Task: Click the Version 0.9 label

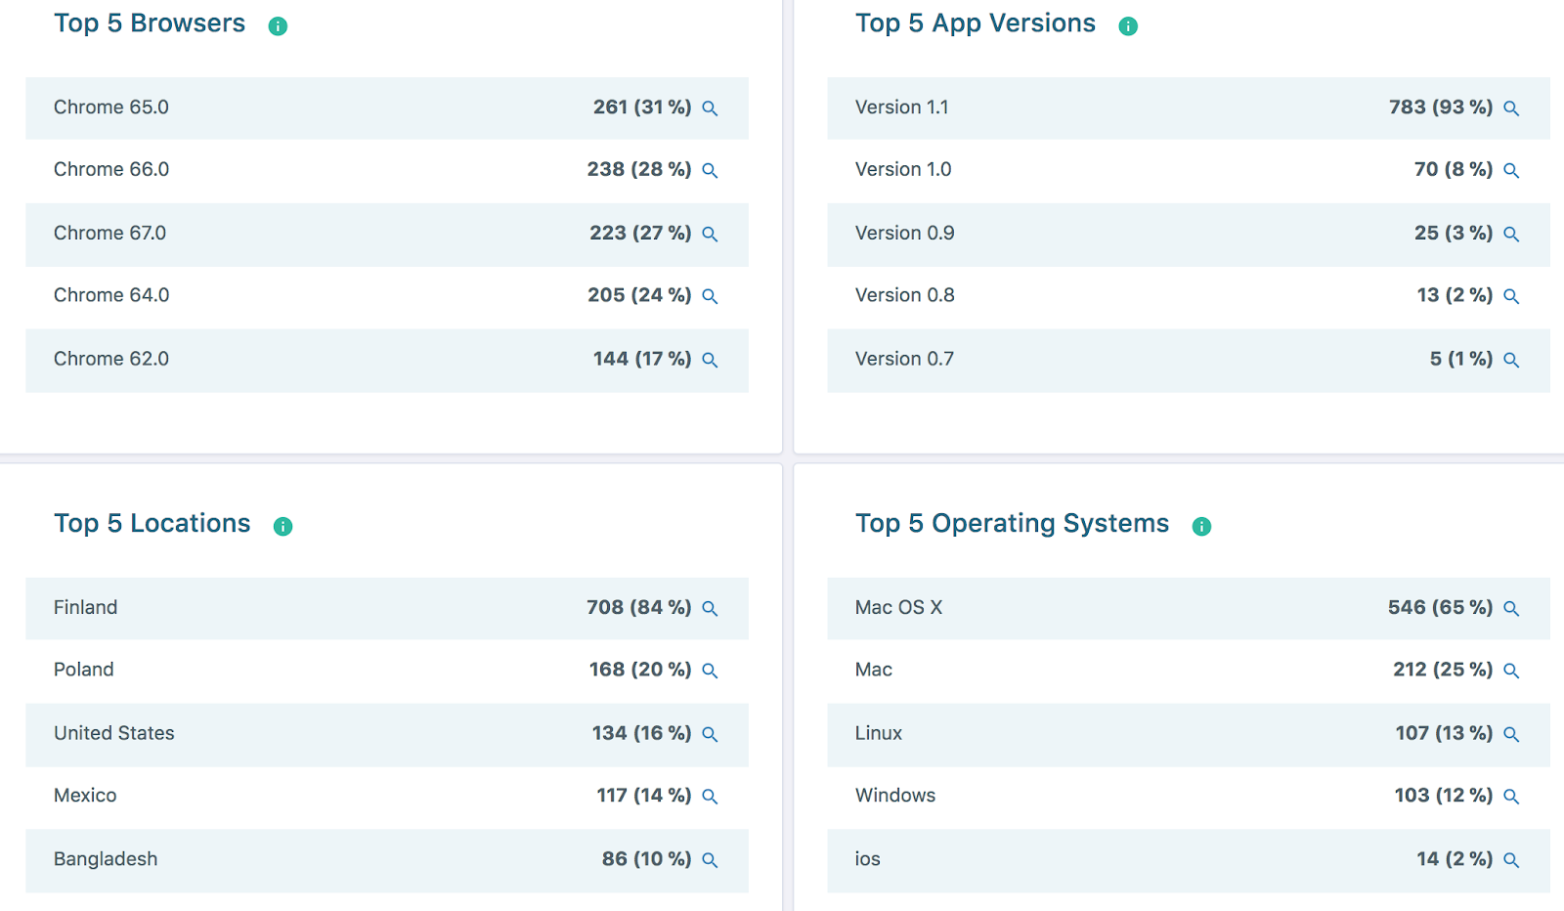Action: [905, 234]
